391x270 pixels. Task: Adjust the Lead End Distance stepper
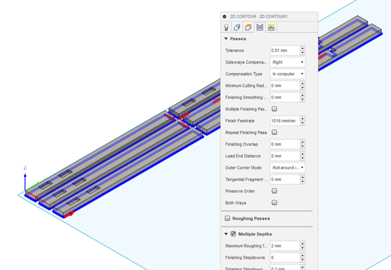302,156
